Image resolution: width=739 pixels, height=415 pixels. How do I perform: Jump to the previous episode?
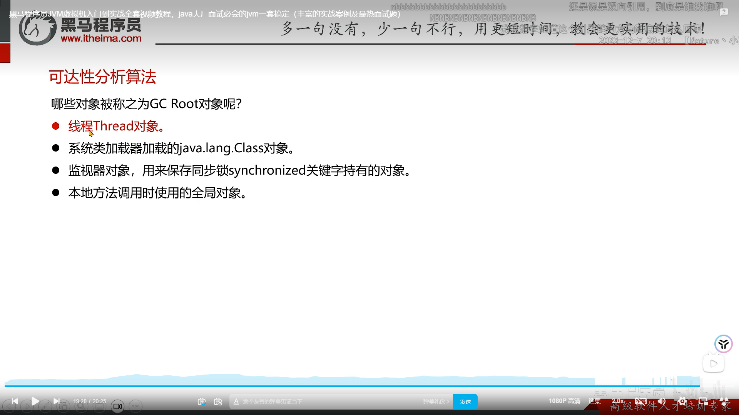coord(15,401)
